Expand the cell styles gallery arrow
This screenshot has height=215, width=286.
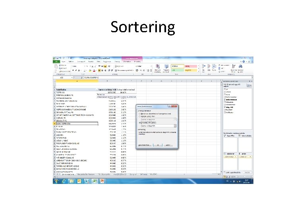click(x=199, y=72)
